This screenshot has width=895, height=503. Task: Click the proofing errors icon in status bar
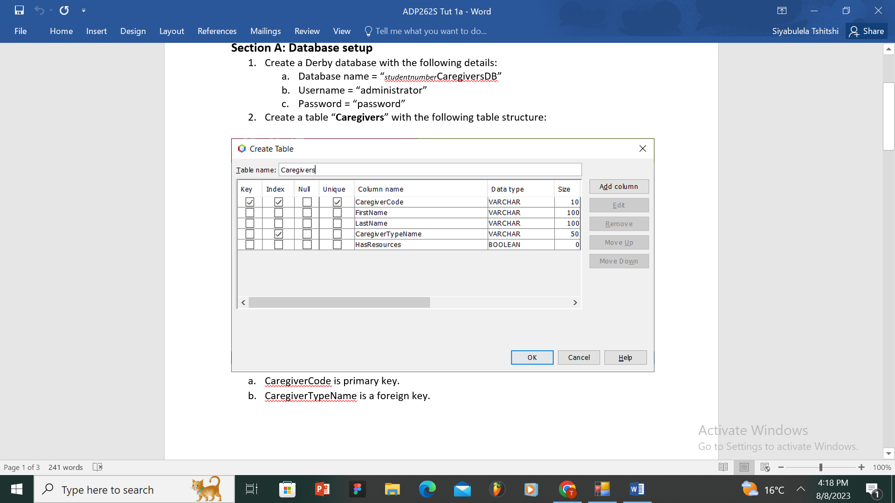coord(97,467)
